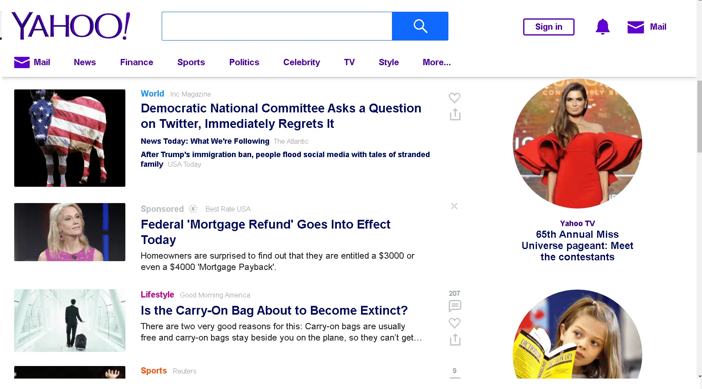Dismiss the sponsored Mortgage Refund ad
Screen dimensions: 702x389
454,206
